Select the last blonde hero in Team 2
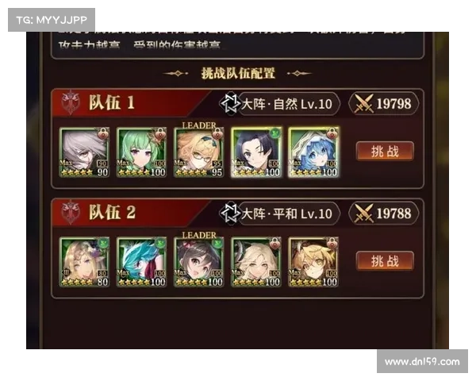The height and width of the screenshot is (381, 476). (313, 262)
